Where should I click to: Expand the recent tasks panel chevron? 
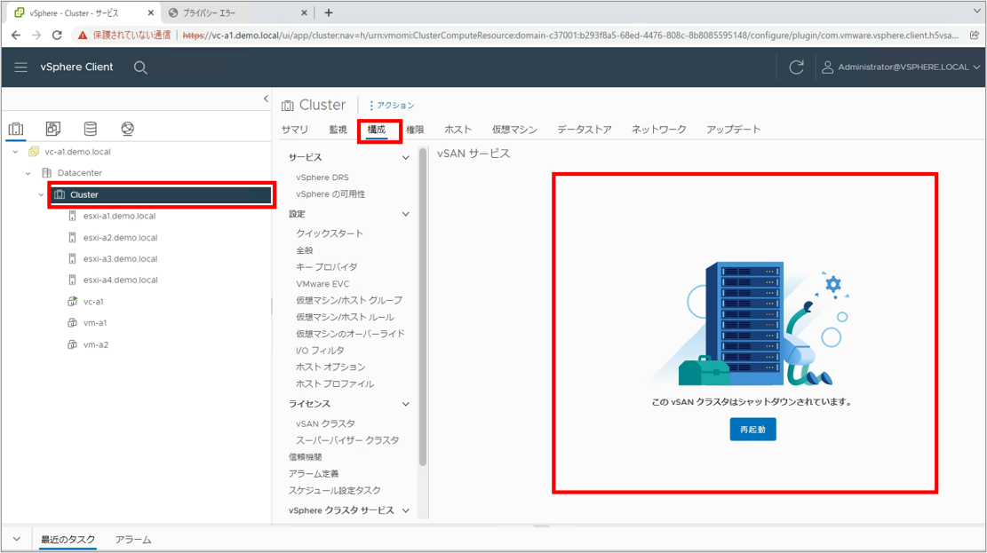tap(16, 539)
